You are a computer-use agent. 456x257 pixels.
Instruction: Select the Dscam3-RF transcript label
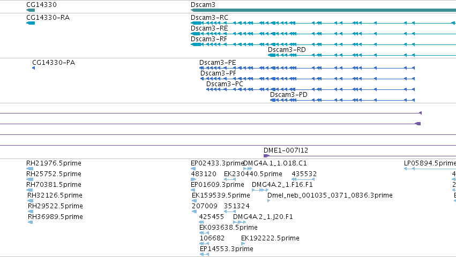coord(209,39)
